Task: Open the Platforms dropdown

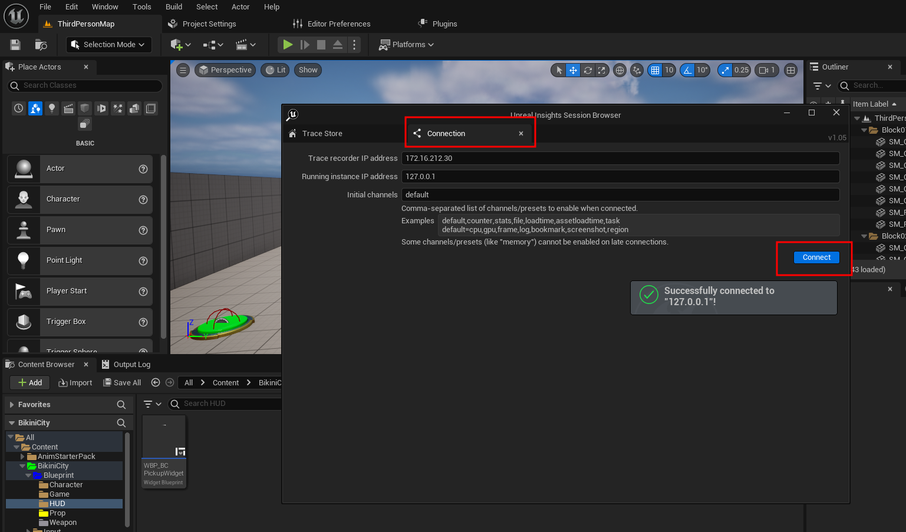Action: coord(406,45)
